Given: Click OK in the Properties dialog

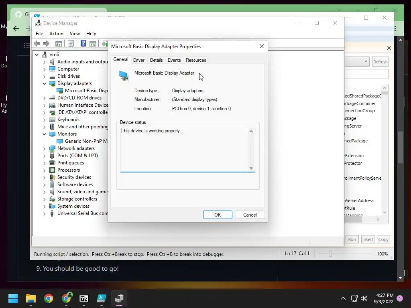Looking at the screenshot, I should (x=218, y=215).
